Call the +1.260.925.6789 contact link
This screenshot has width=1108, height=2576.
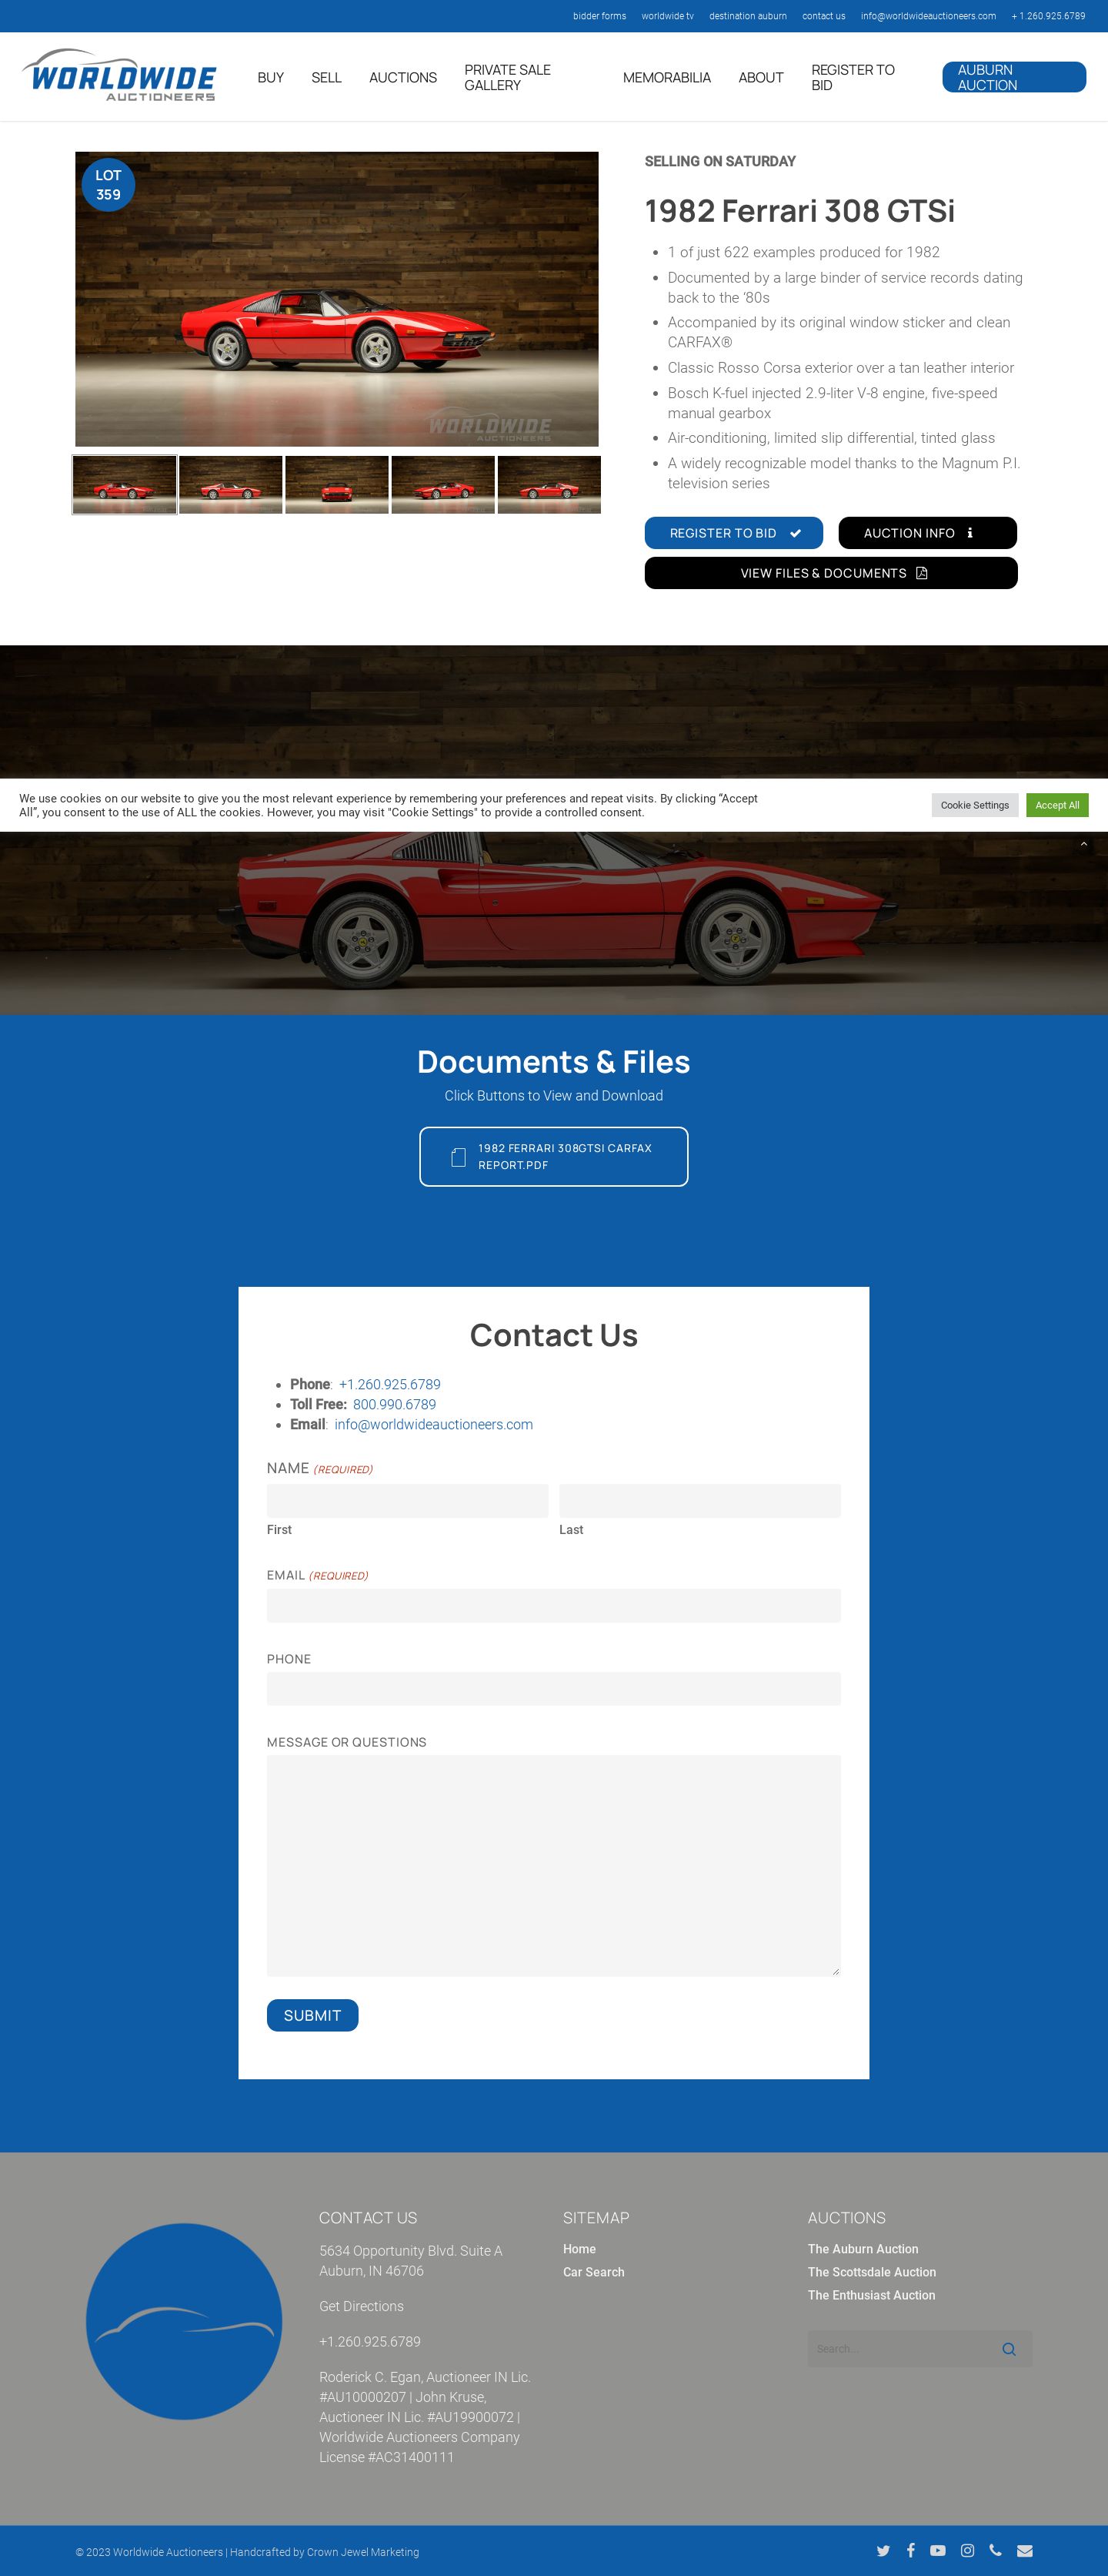pos(389,1384)
